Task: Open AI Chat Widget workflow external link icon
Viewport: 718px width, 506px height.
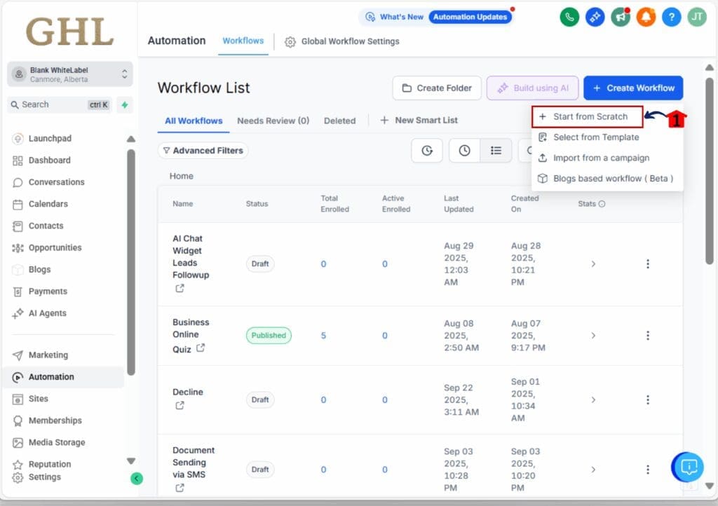Action: (179, 288)
